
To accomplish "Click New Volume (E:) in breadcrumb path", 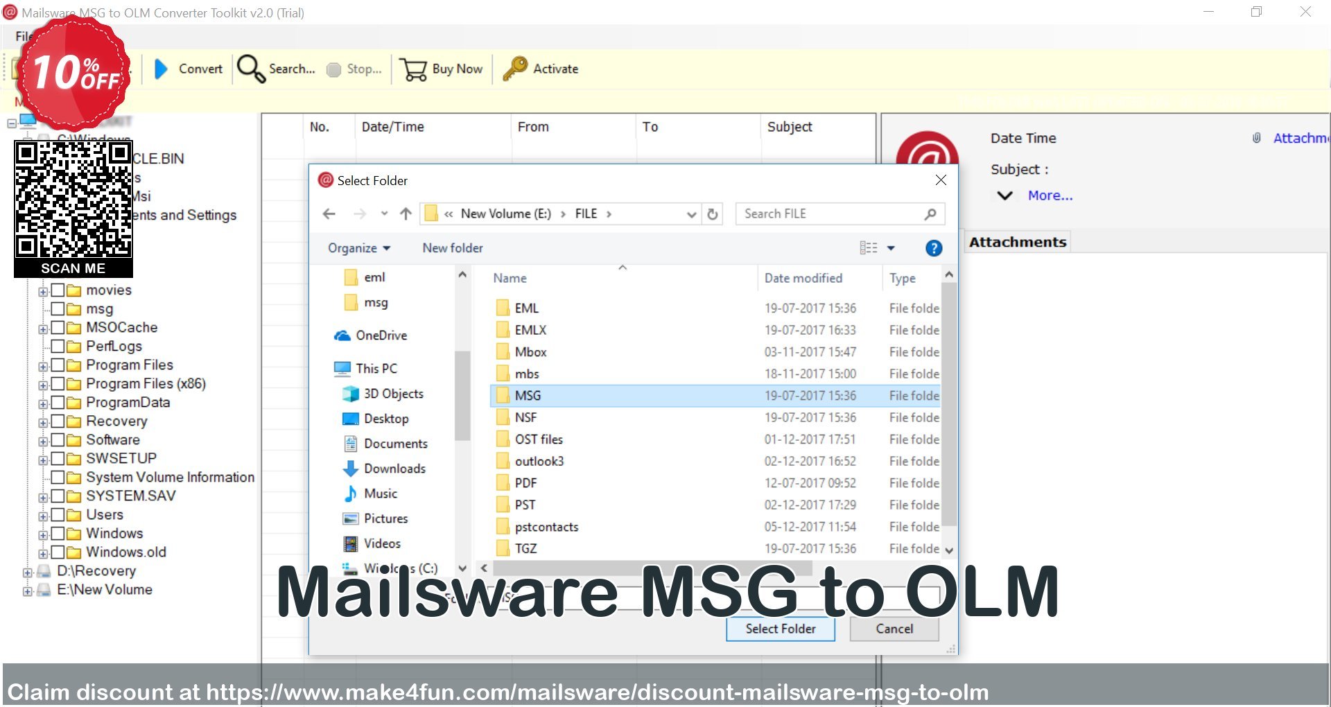I will click(x=506, y=213).
